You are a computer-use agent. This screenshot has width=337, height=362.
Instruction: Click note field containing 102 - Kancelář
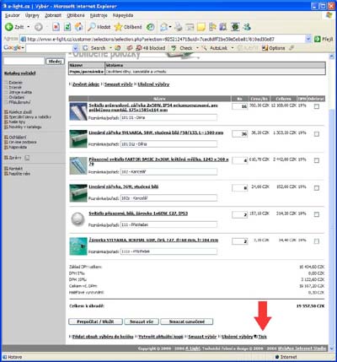pos(168,171)
